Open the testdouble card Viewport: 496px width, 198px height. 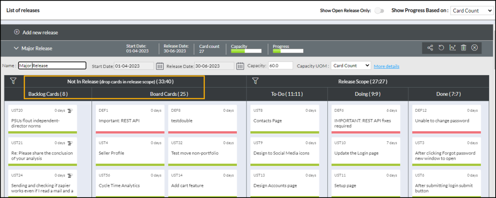(x=202, y=119)
